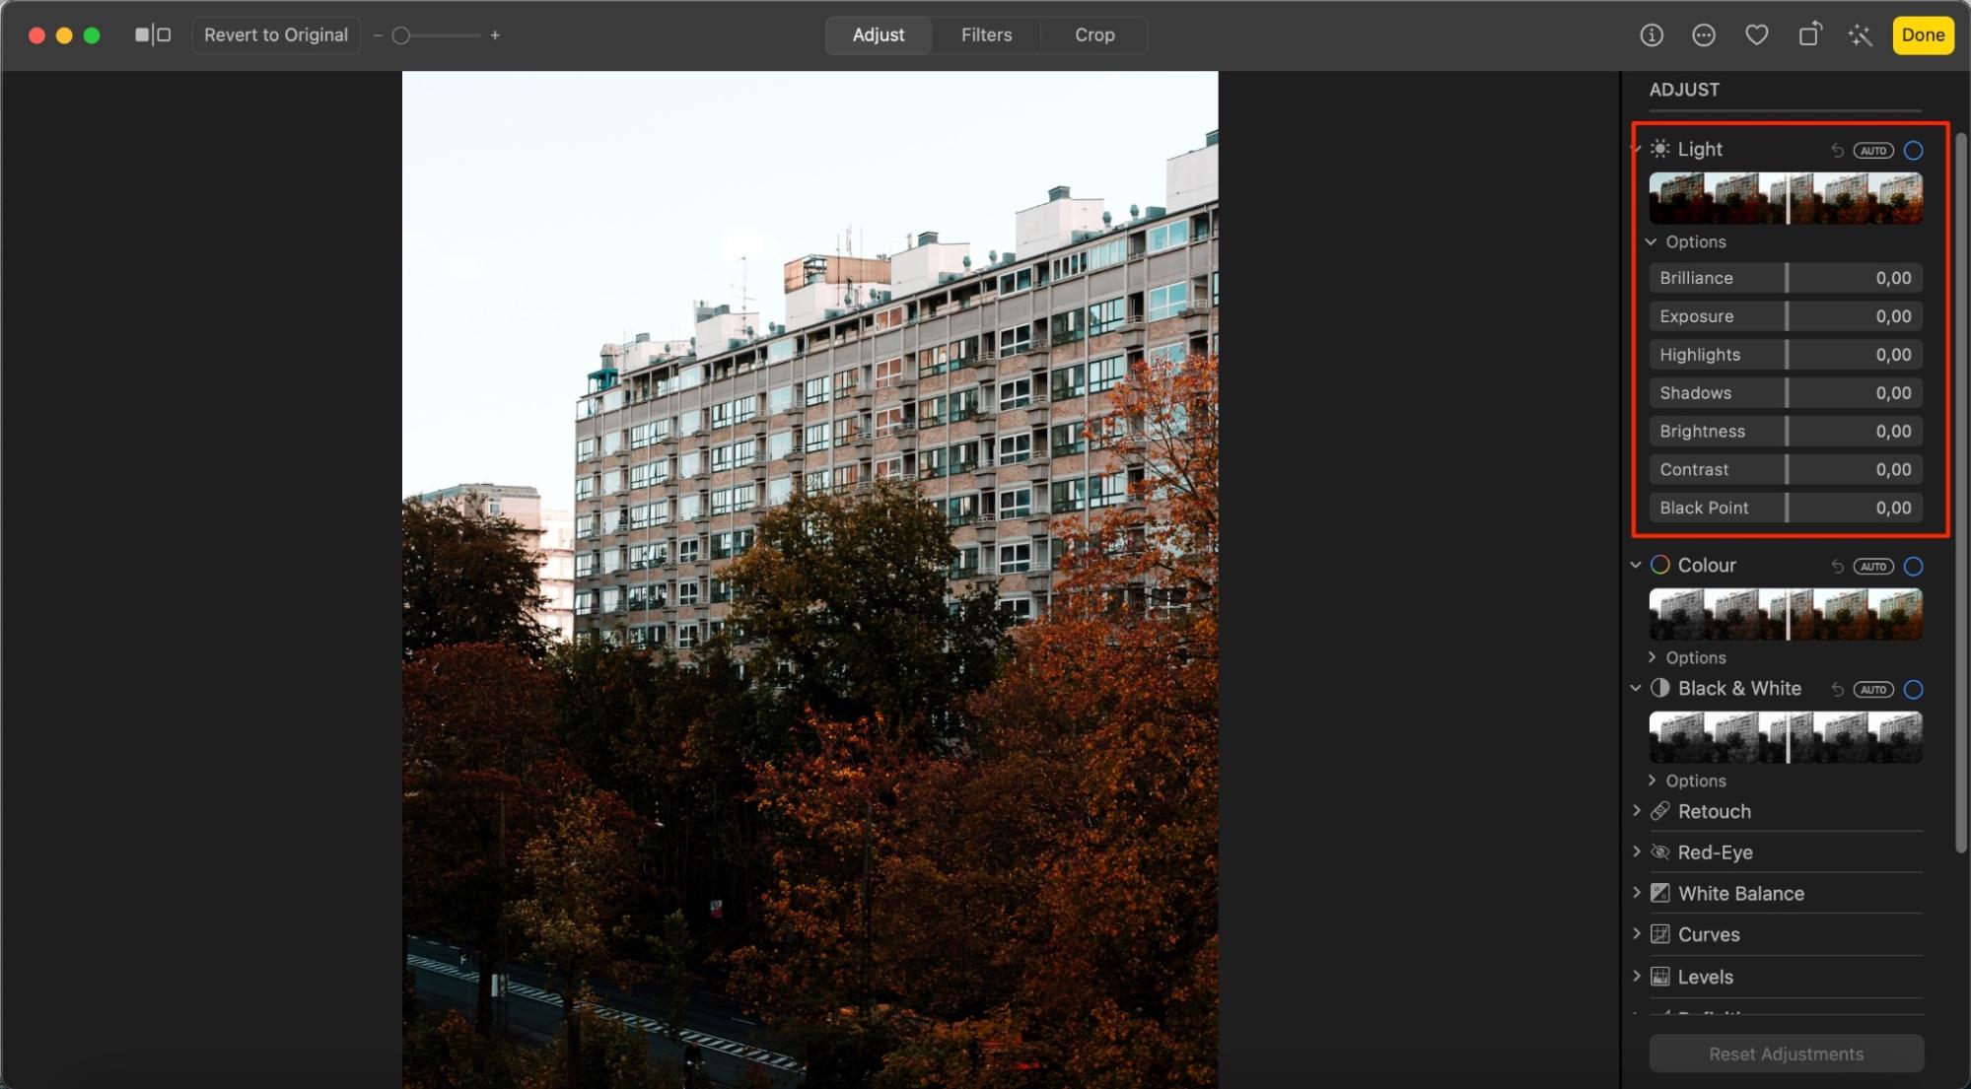Undo Black & White adjustments with the revert arrow
1971x1089 pixels.
[x=1837, y=690]
